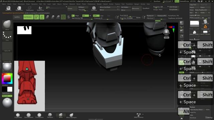Viewport: 214px width, 120px height.
Task: Select the SelectLasso brush icon
Action: click(30, 8)
